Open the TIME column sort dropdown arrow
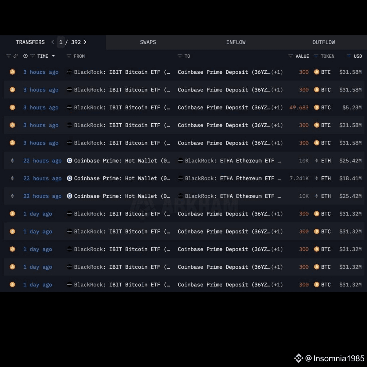This screenshot has width=367, height=367. pos(53,56)
